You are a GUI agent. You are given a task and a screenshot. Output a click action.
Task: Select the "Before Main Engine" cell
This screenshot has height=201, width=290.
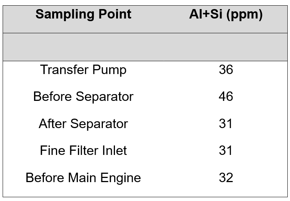point(83,178)
